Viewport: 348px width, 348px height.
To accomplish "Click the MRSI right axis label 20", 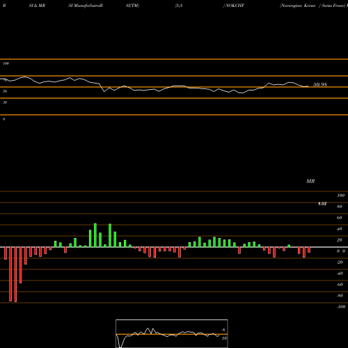I will [x=340, y=240].
